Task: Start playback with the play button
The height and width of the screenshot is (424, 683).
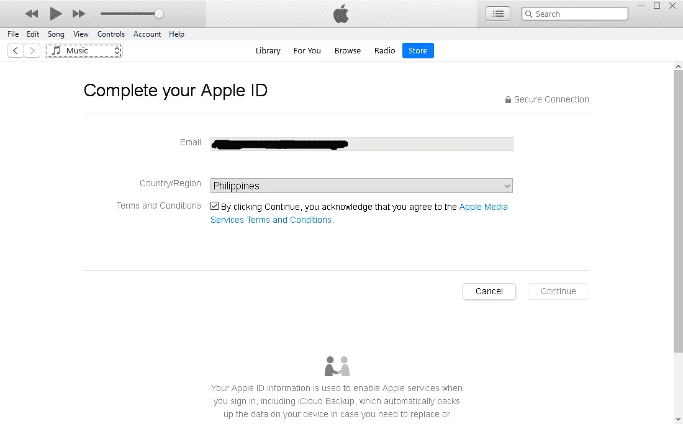Action: click(55, 14)
